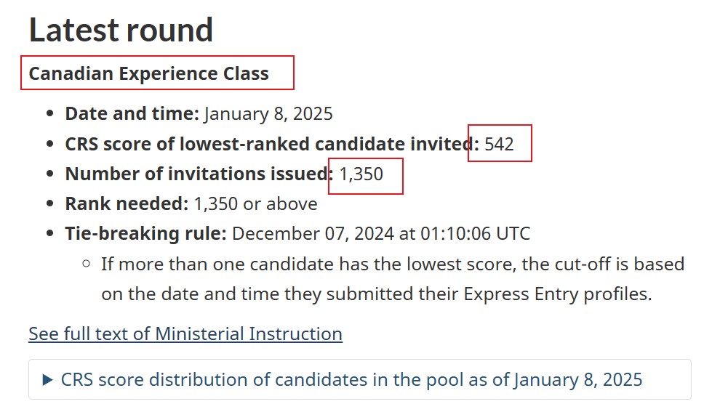Screen dimensions: 720x404
Task: Open CRS score distribution of candidates text
Action: (351, 380)
